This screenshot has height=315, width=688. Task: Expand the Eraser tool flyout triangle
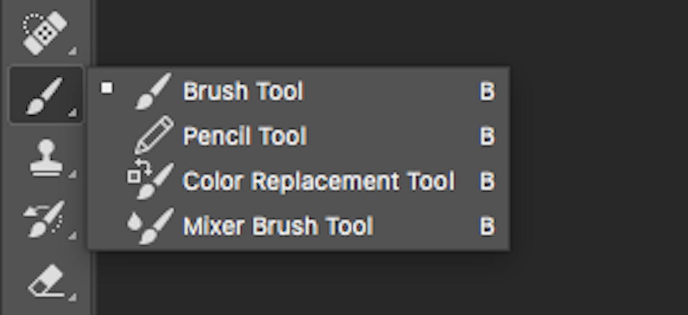[72, 298]
